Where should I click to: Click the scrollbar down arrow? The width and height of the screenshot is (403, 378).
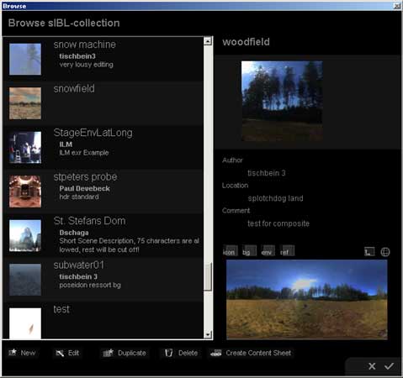(208, 334)
